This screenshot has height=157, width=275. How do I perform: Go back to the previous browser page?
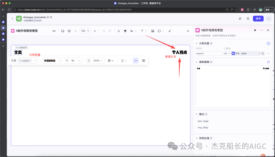3,10
